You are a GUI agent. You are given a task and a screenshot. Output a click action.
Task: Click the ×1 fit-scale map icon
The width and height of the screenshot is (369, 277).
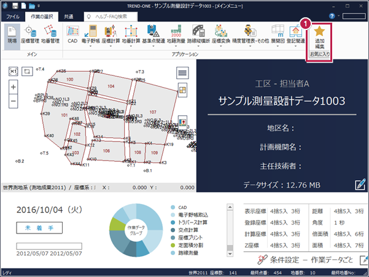coord(13,71)
